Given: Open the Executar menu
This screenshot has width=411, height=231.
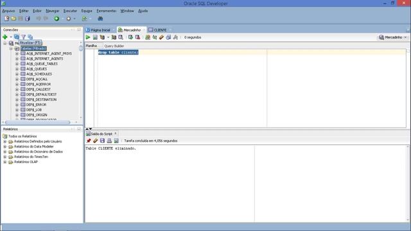Looking at the screenshot, I should 70,11.
